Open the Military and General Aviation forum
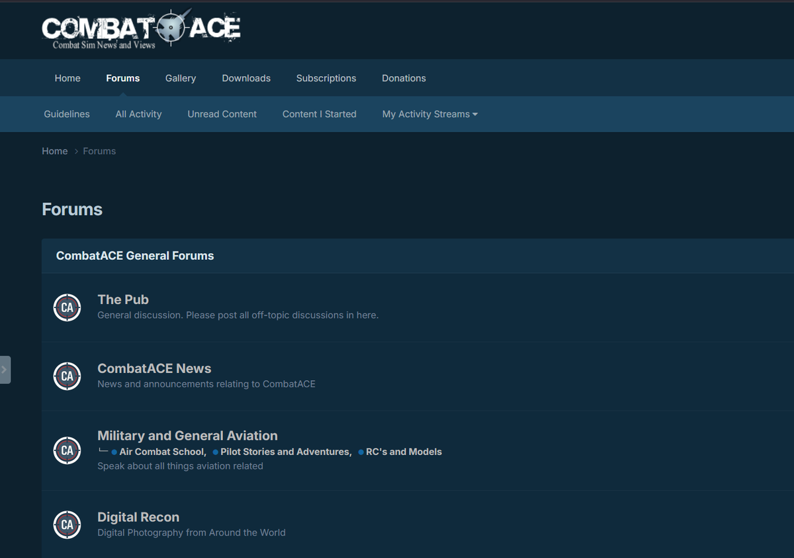 (x=187, y=436)
